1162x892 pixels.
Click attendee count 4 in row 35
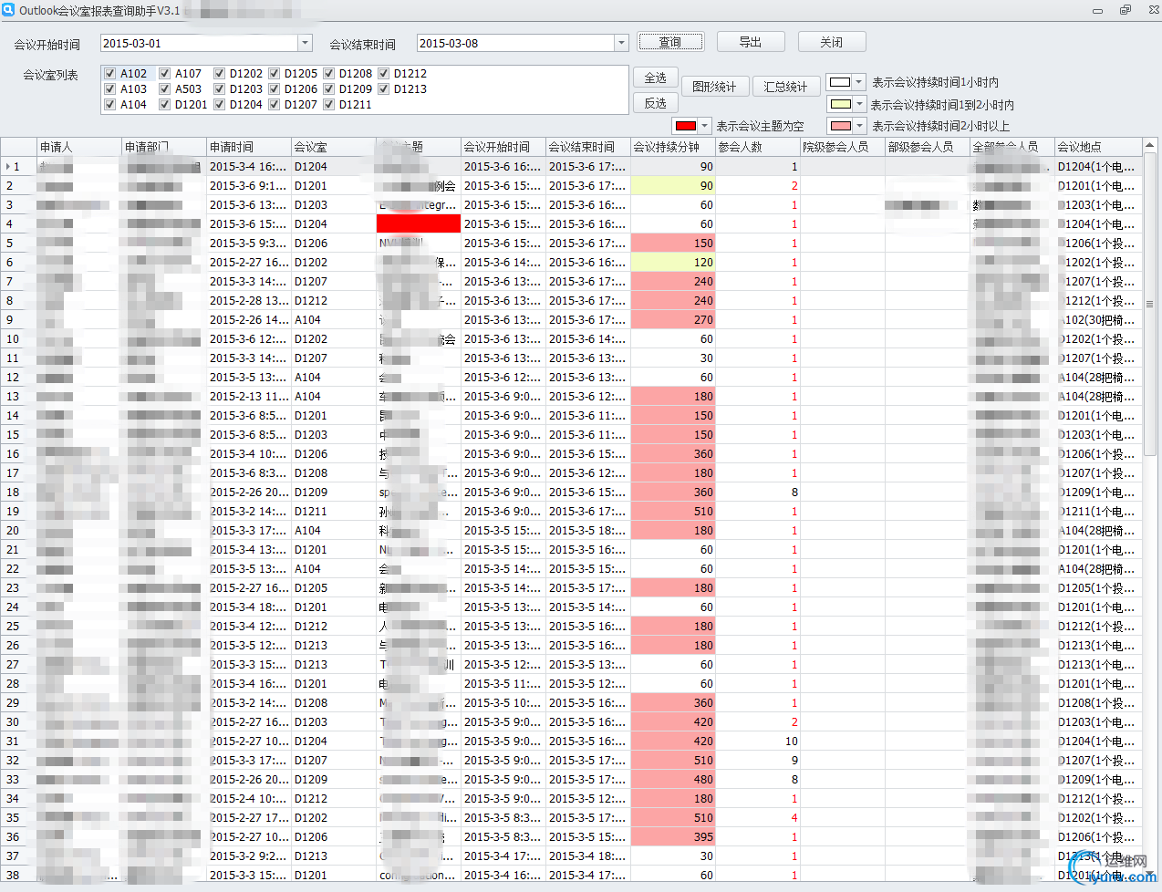click(758, 818)
